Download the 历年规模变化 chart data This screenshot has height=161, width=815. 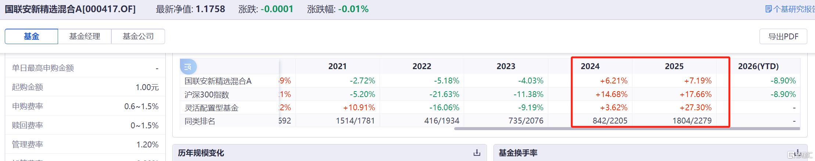pos(477,153)
